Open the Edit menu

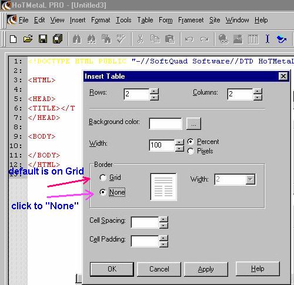(x=39, y=20)
